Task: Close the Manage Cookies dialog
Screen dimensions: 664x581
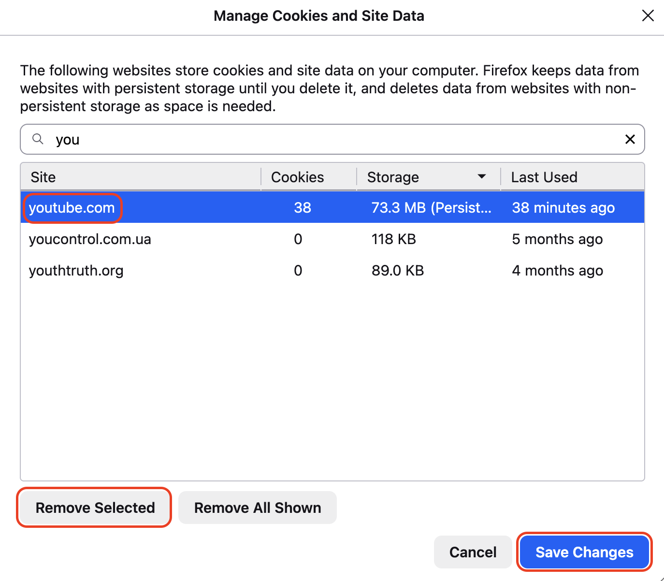Action: (x=648, y=15)
